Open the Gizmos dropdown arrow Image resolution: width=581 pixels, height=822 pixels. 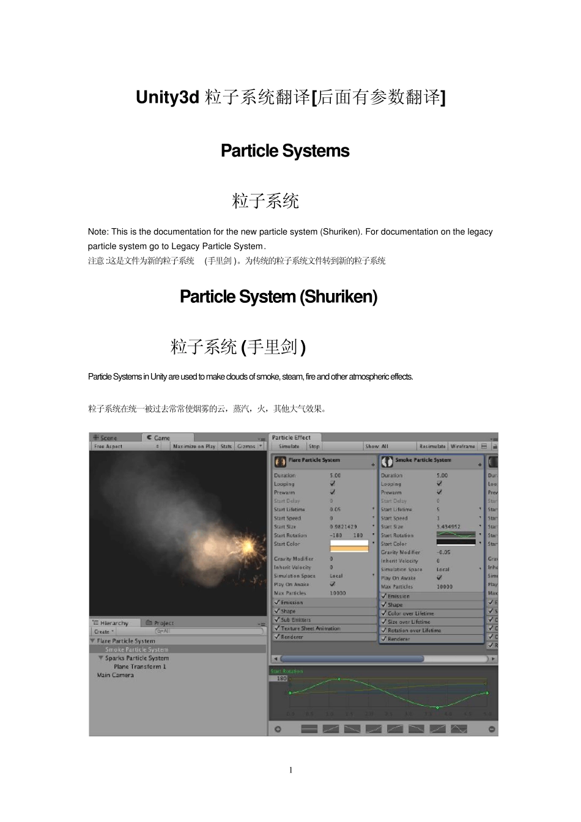click(x=261, y=446)
